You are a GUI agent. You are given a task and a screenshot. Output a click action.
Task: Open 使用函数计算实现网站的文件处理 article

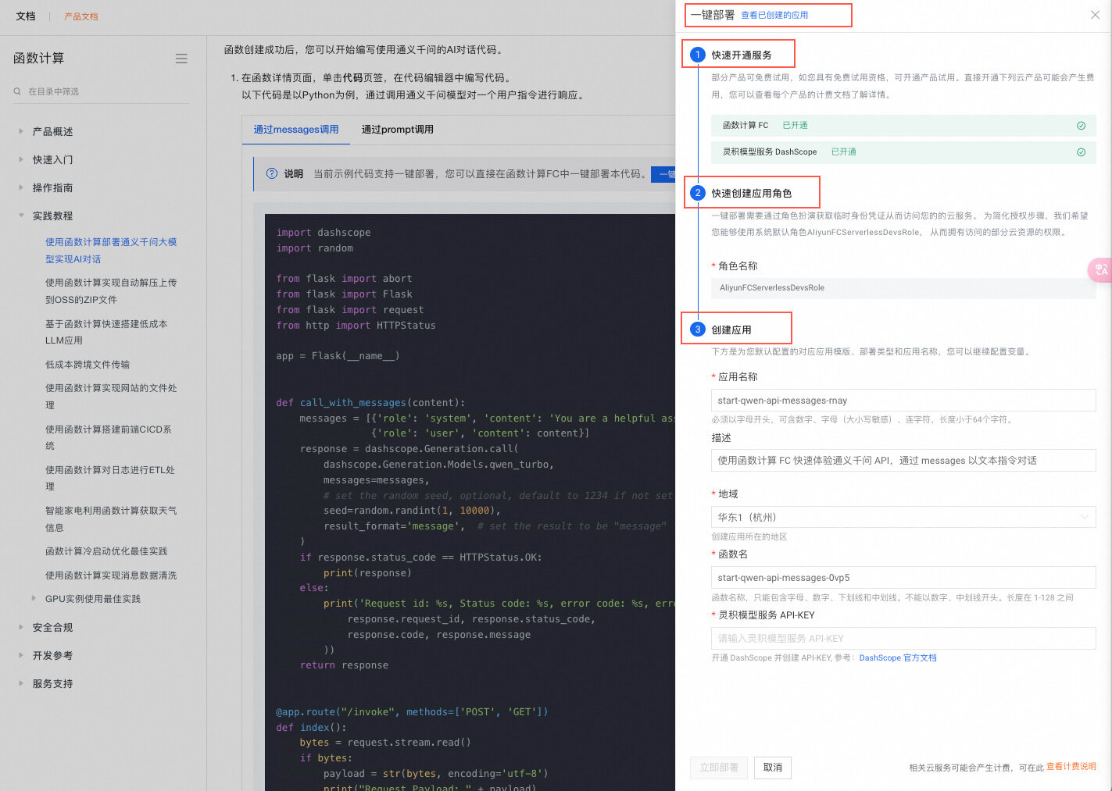click(x=111, y=397)
